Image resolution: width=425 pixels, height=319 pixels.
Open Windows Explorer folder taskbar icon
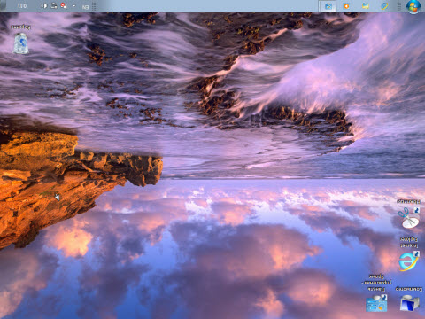coord(366,6)
